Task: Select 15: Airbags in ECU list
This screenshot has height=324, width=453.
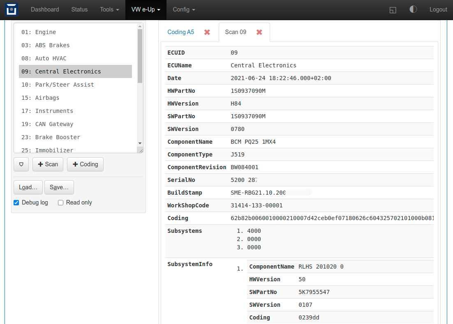Action: point(75,98)
